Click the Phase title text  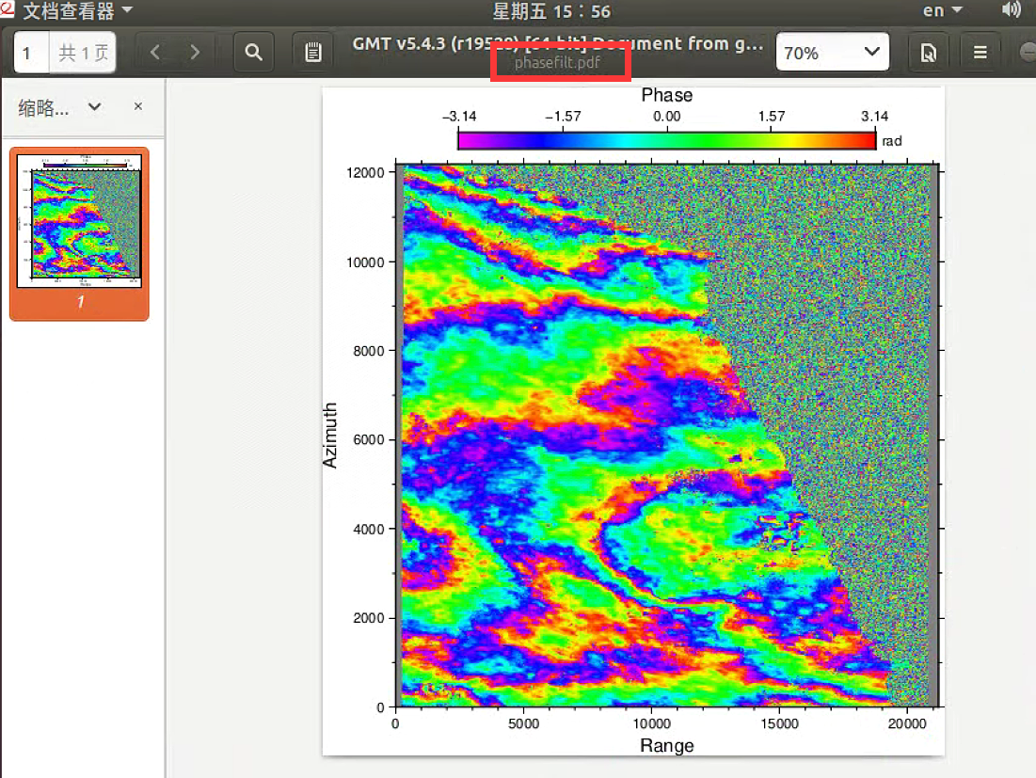click(666, 95)
